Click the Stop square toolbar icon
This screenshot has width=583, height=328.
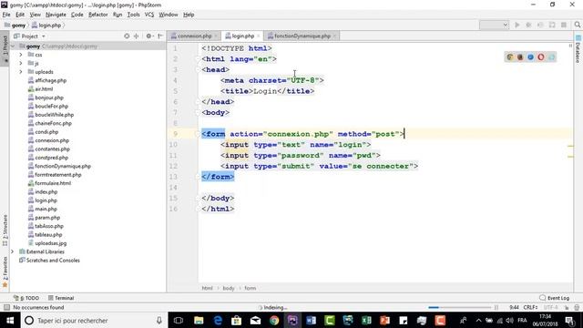tap(564, 25)
